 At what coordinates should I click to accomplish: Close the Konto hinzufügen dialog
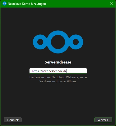tap(112, 4)
